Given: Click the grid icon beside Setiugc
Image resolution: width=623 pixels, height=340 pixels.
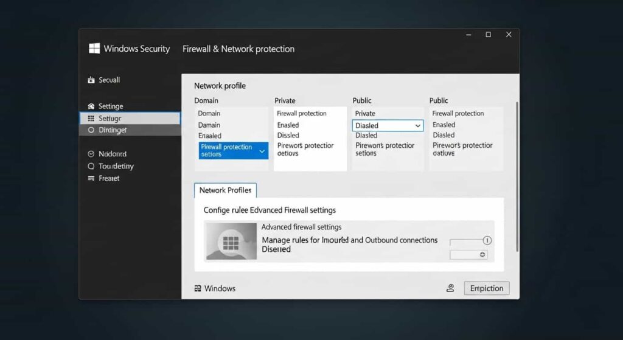Looking at the screenshot, I should [91, 119].
